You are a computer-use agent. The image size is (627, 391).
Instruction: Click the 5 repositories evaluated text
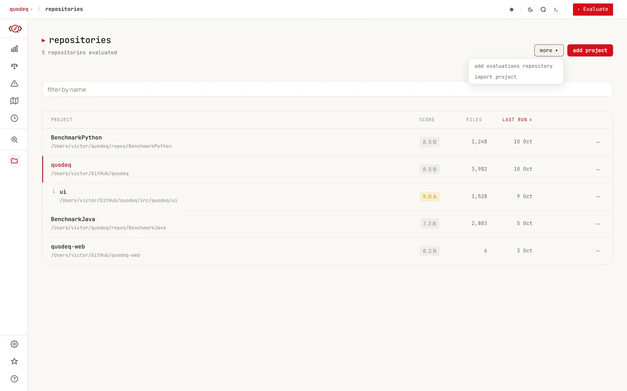79,53
